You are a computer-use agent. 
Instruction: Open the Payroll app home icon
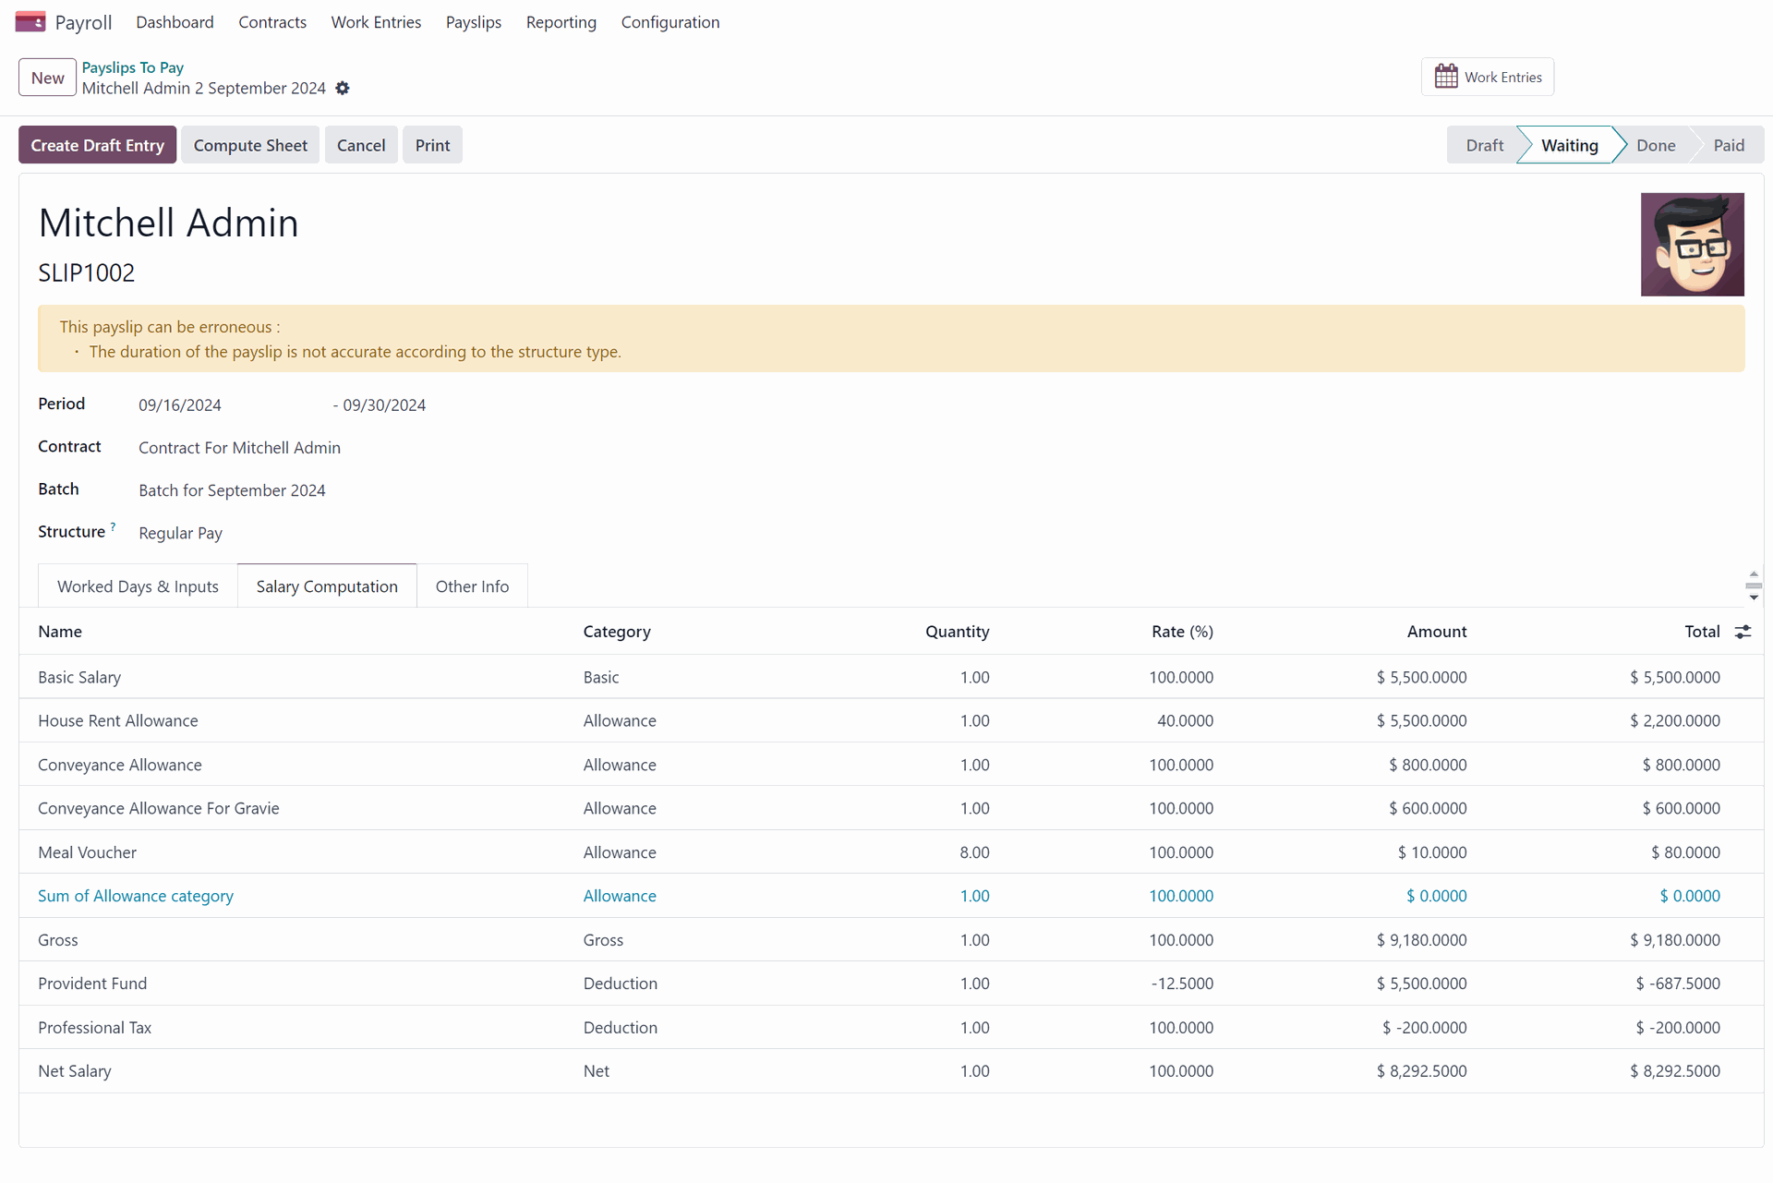coord(30,21)
